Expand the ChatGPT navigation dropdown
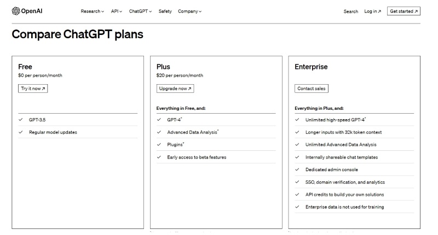 pos(141,11)
